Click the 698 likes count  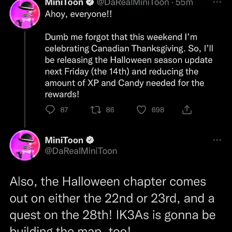click(158, 110)
